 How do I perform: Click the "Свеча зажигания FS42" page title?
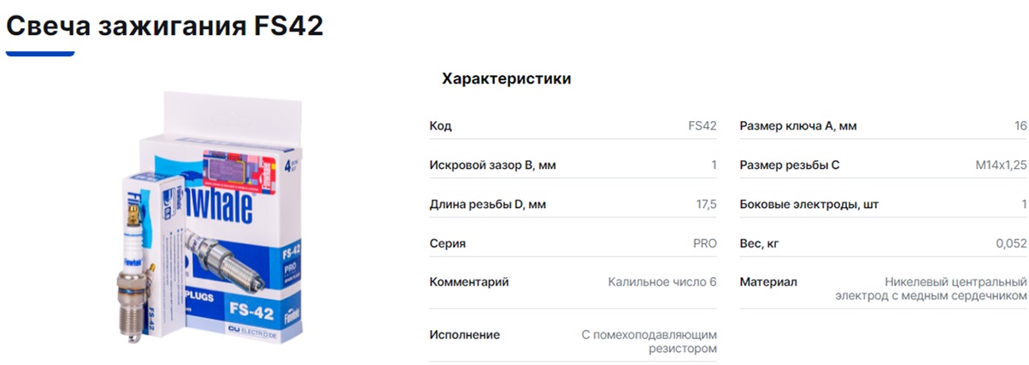[x=165, y=26]
